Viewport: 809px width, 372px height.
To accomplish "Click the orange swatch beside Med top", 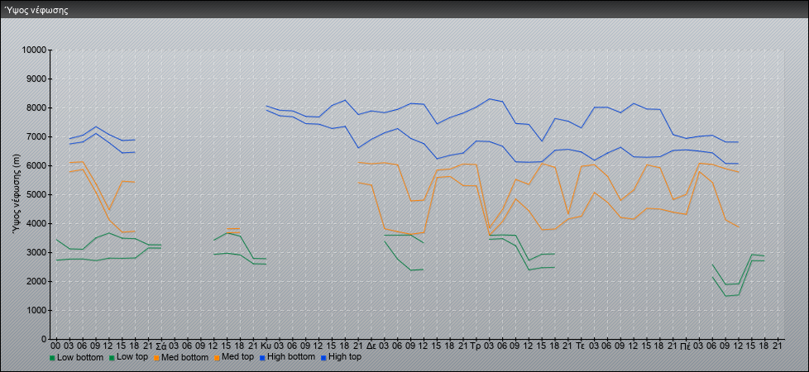I will (215, 358).
